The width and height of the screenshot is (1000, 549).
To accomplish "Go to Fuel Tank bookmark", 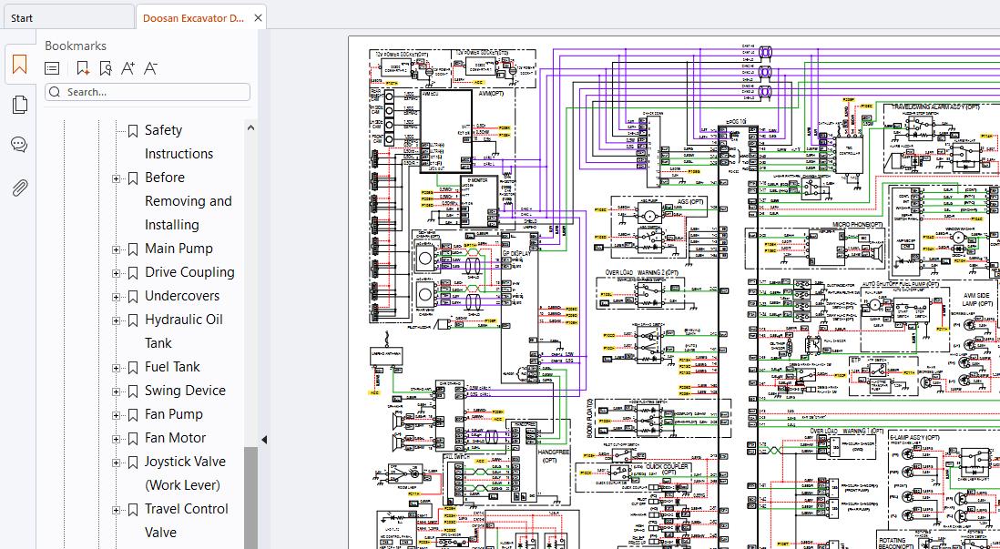I will (x=172, y=367).
